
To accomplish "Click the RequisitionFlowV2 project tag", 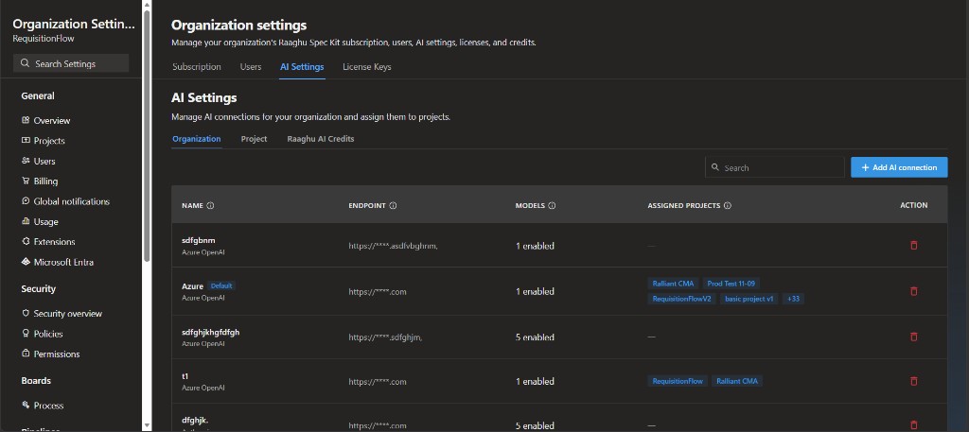I will (x=682, y=299).
